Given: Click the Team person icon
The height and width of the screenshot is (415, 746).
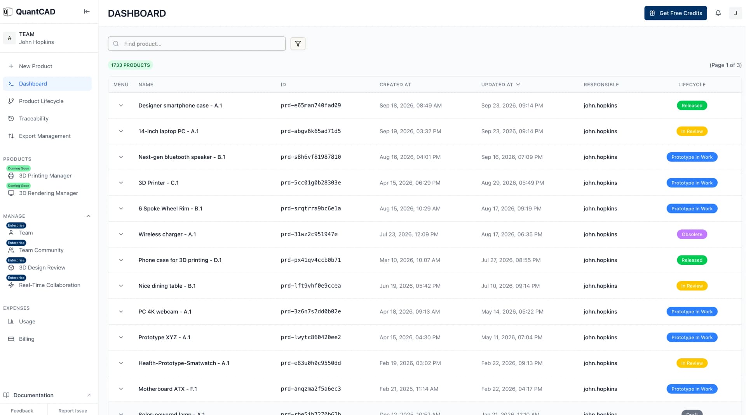Looking at the screenshot, I should (x=11, y=233).
